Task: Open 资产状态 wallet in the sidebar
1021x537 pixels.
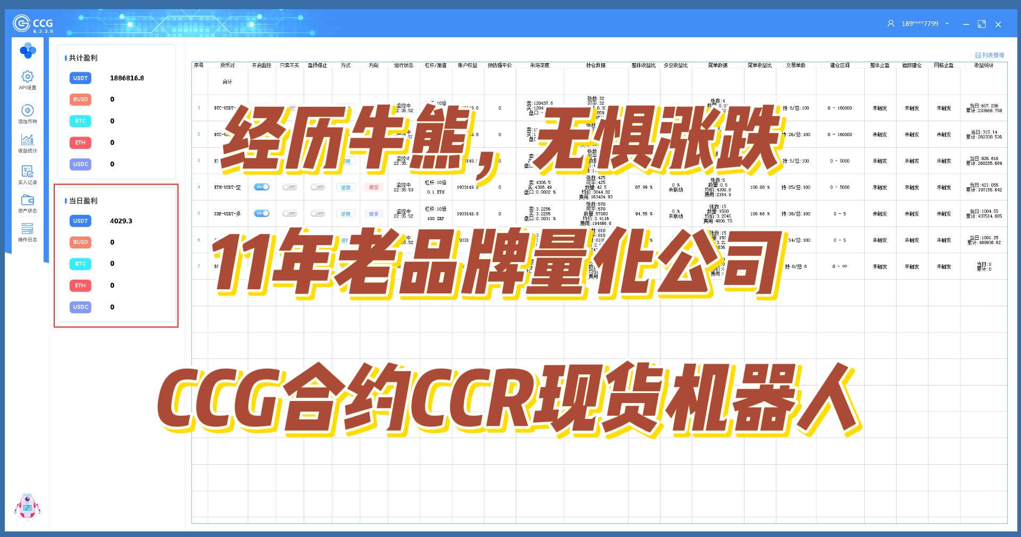Action: (x=28, y=204)
